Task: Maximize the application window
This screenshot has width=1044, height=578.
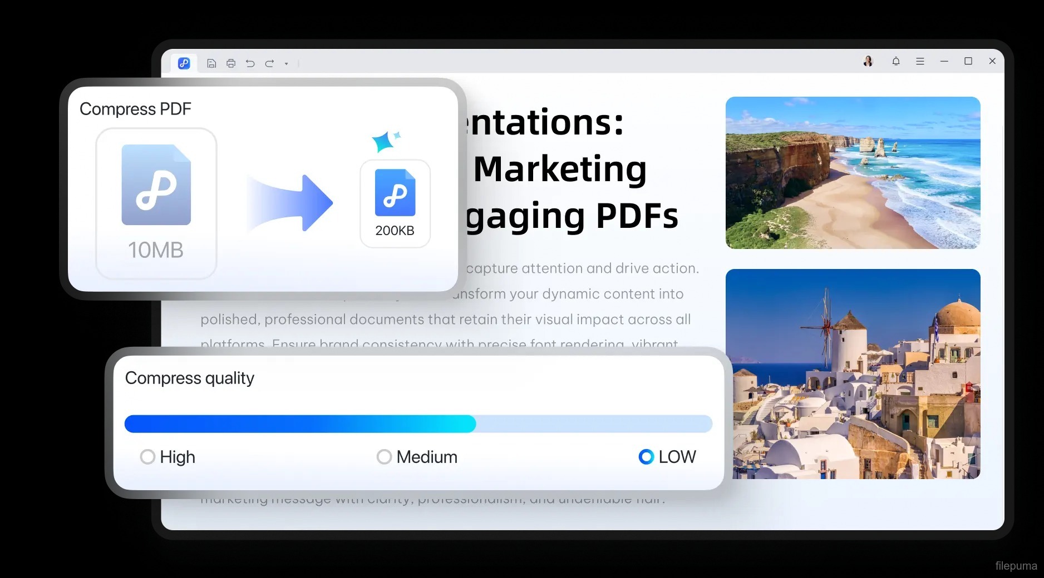Action: pyautogui.click(x=968, y=61)
